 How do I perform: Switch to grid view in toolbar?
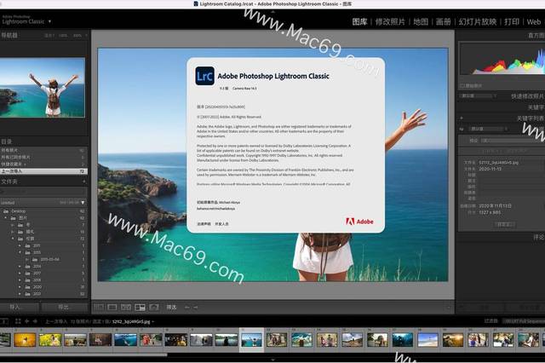[x=99, y=308]
